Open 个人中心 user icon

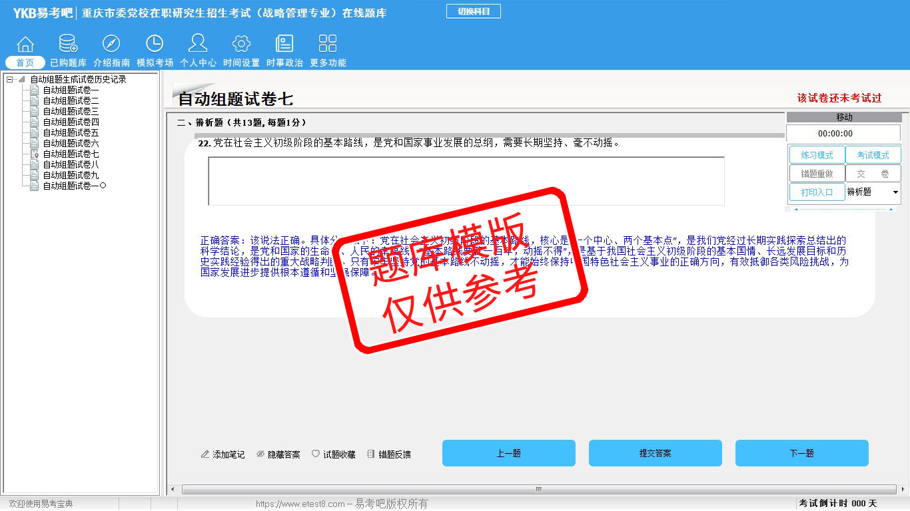click(x=198, y=45)
